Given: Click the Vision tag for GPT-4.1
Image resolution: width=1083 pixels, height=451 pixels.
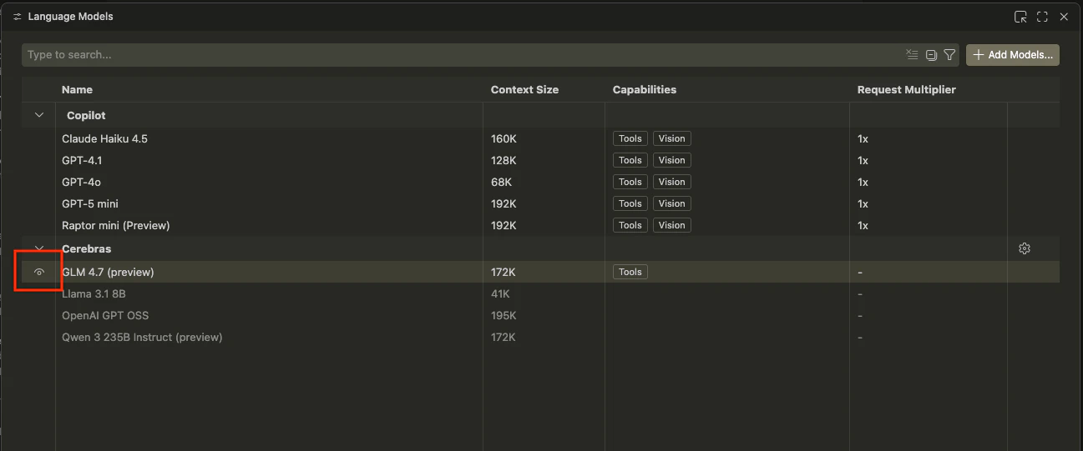Looking at the screenshot, I should tap(672, 160).
